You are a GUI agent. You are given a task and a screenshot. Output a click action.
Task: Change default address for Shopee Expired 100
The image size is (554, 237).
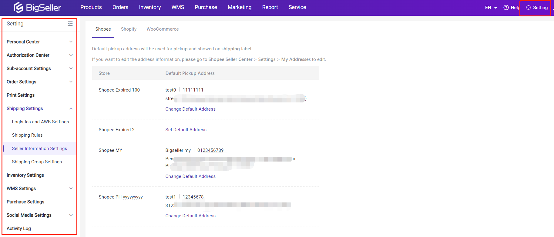click(190, 109)
